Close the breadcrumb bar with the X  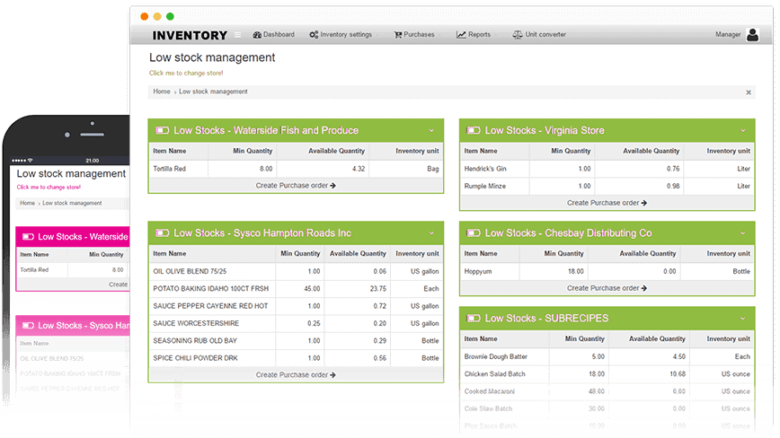point(749,92)
